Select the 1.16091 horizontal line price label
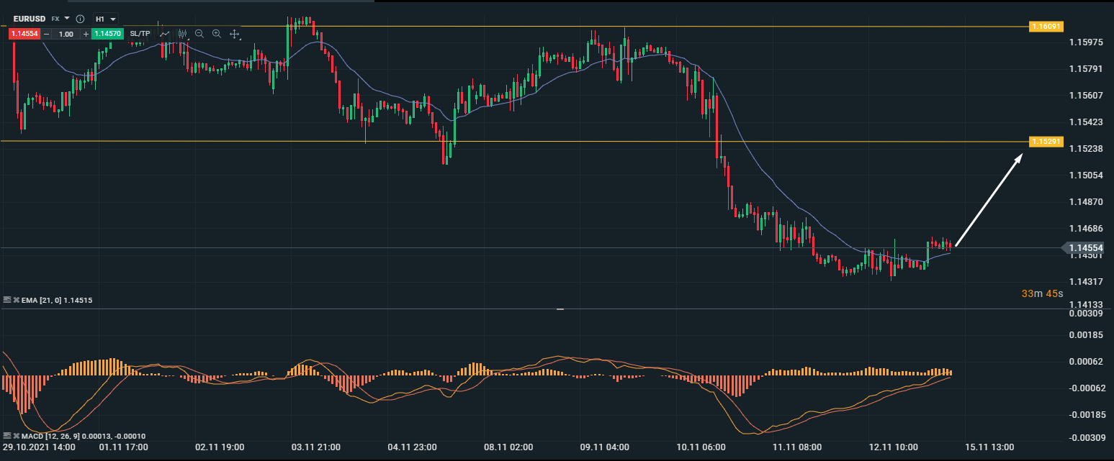1114x461 pixels. coord(1046,27)
